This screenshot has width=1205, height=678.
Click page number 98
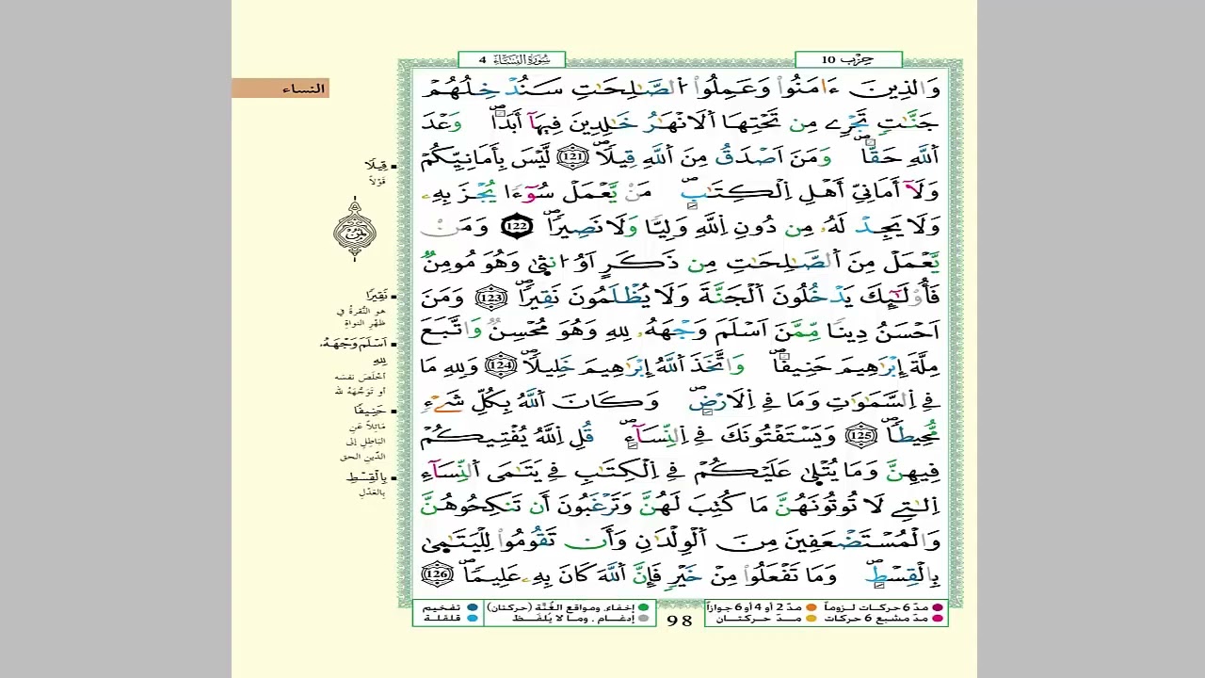680,620
